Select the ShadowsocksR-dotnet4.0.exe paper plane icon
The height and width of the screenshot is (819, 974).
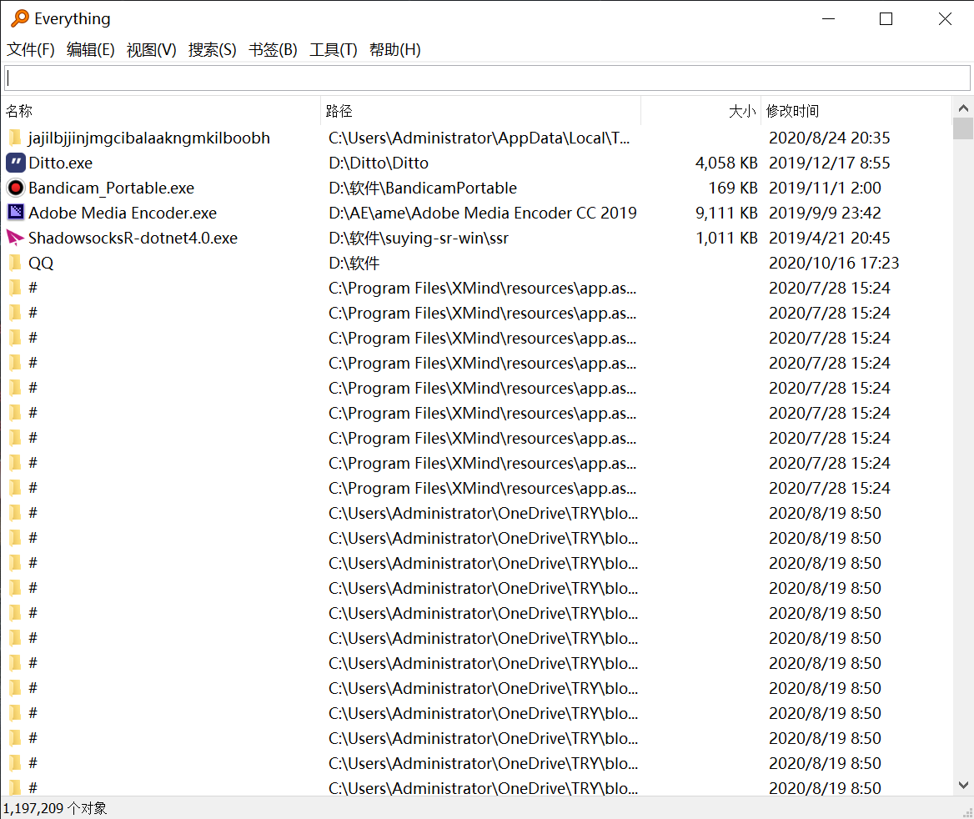(x=16, y=238)
